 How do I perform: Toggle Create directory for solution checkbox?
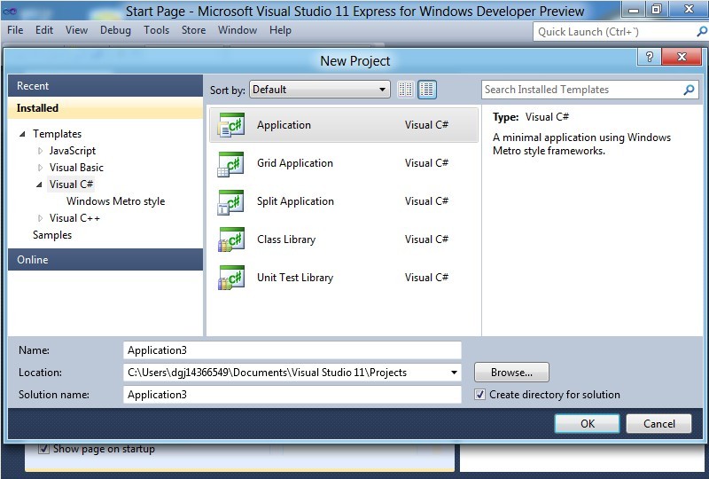point(479,395)
